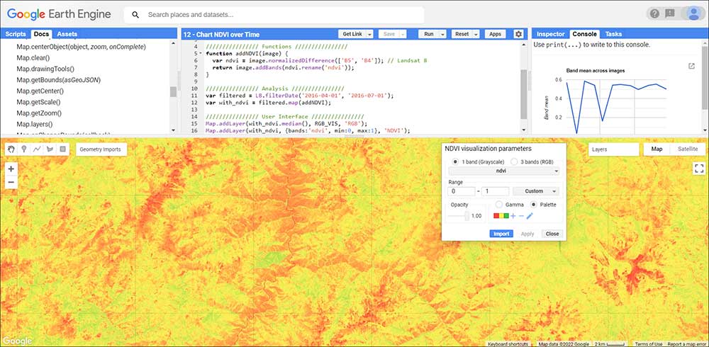Switch base map to Map
The width and height of the screenshot is (709, 347).
pyautogui.click(x=657, y=149)
